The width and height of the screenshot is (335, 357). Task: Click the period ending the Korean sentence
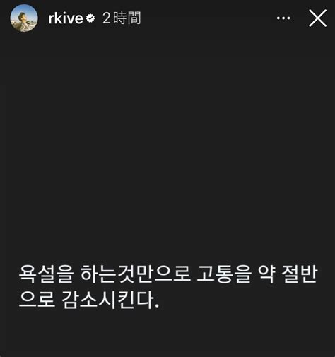click(x=157, y=306)
